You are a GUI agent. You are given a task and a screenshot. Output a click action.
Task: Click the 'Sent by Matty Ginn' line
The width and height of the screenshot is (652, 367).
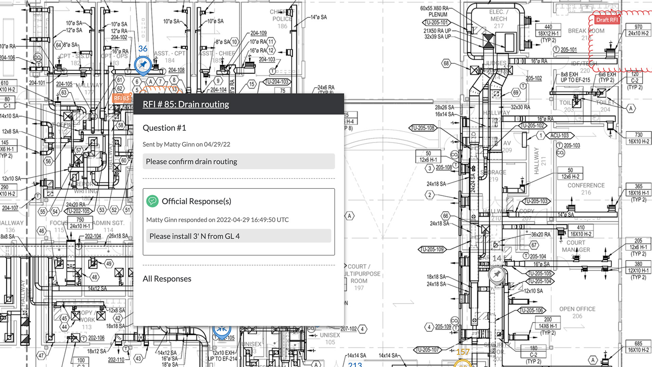[186, 144]
